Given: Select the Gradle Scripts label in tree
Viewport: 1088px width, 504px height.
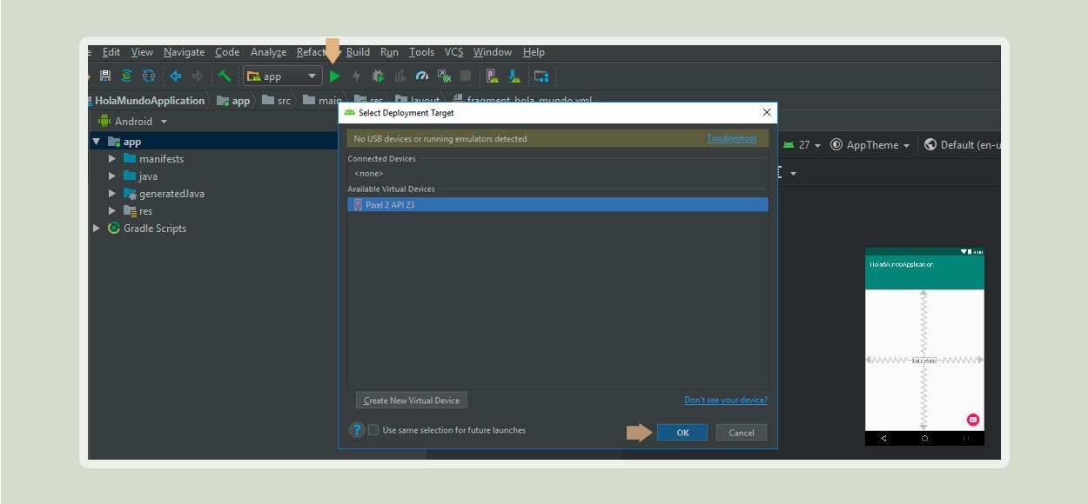Looking at the screenshot, I should tap(155, 229).
